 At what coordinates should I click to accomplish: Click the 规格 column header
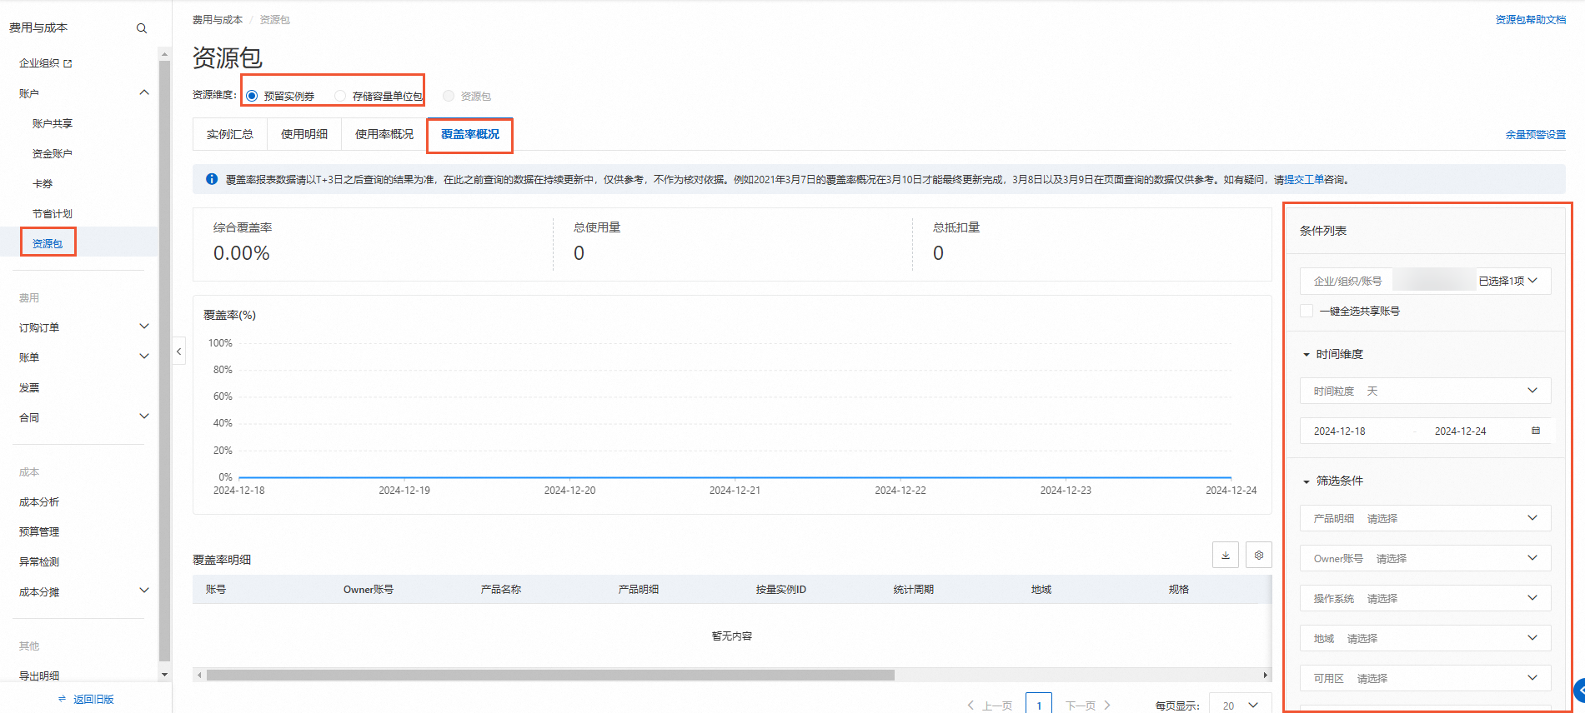click(x=1179, y=589)
